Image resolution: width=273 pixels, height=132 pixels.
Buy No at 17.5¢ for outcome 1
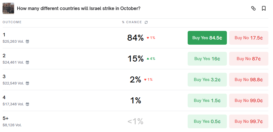tap(248, 38)
